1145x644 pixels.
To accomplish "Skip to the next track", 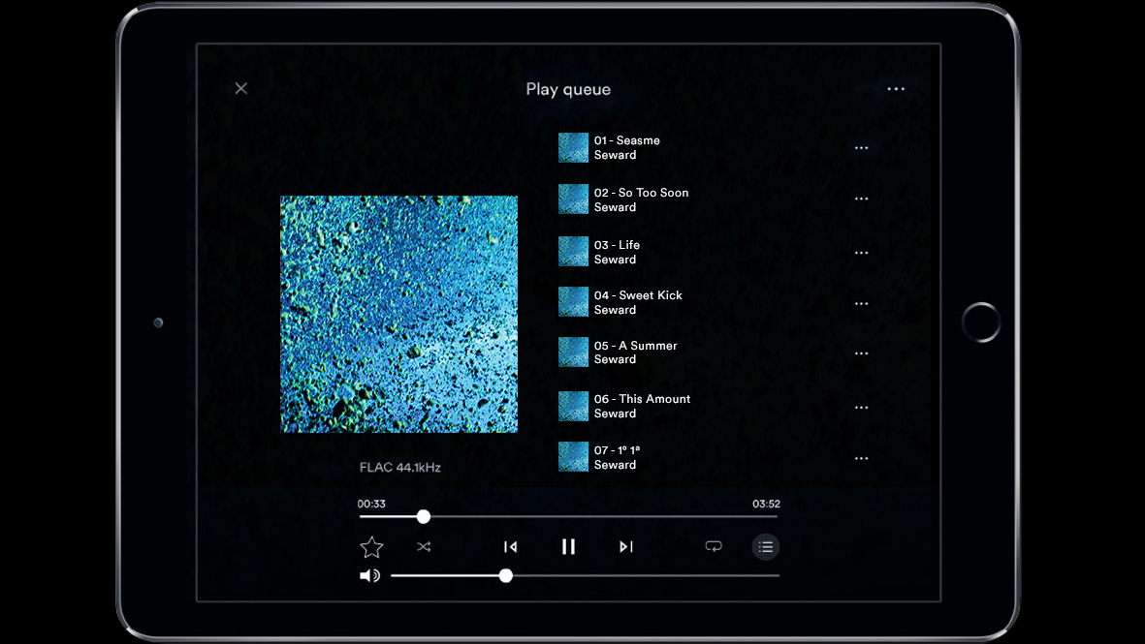I will (x=626, y=547).
